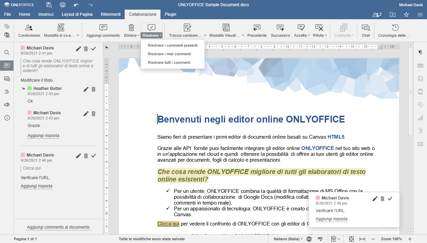The image size is (427, 243).
Task: Click Aggiungi risposta under 'Grazie.' reply
Action: pyautogui.click(x=43, y=136)
